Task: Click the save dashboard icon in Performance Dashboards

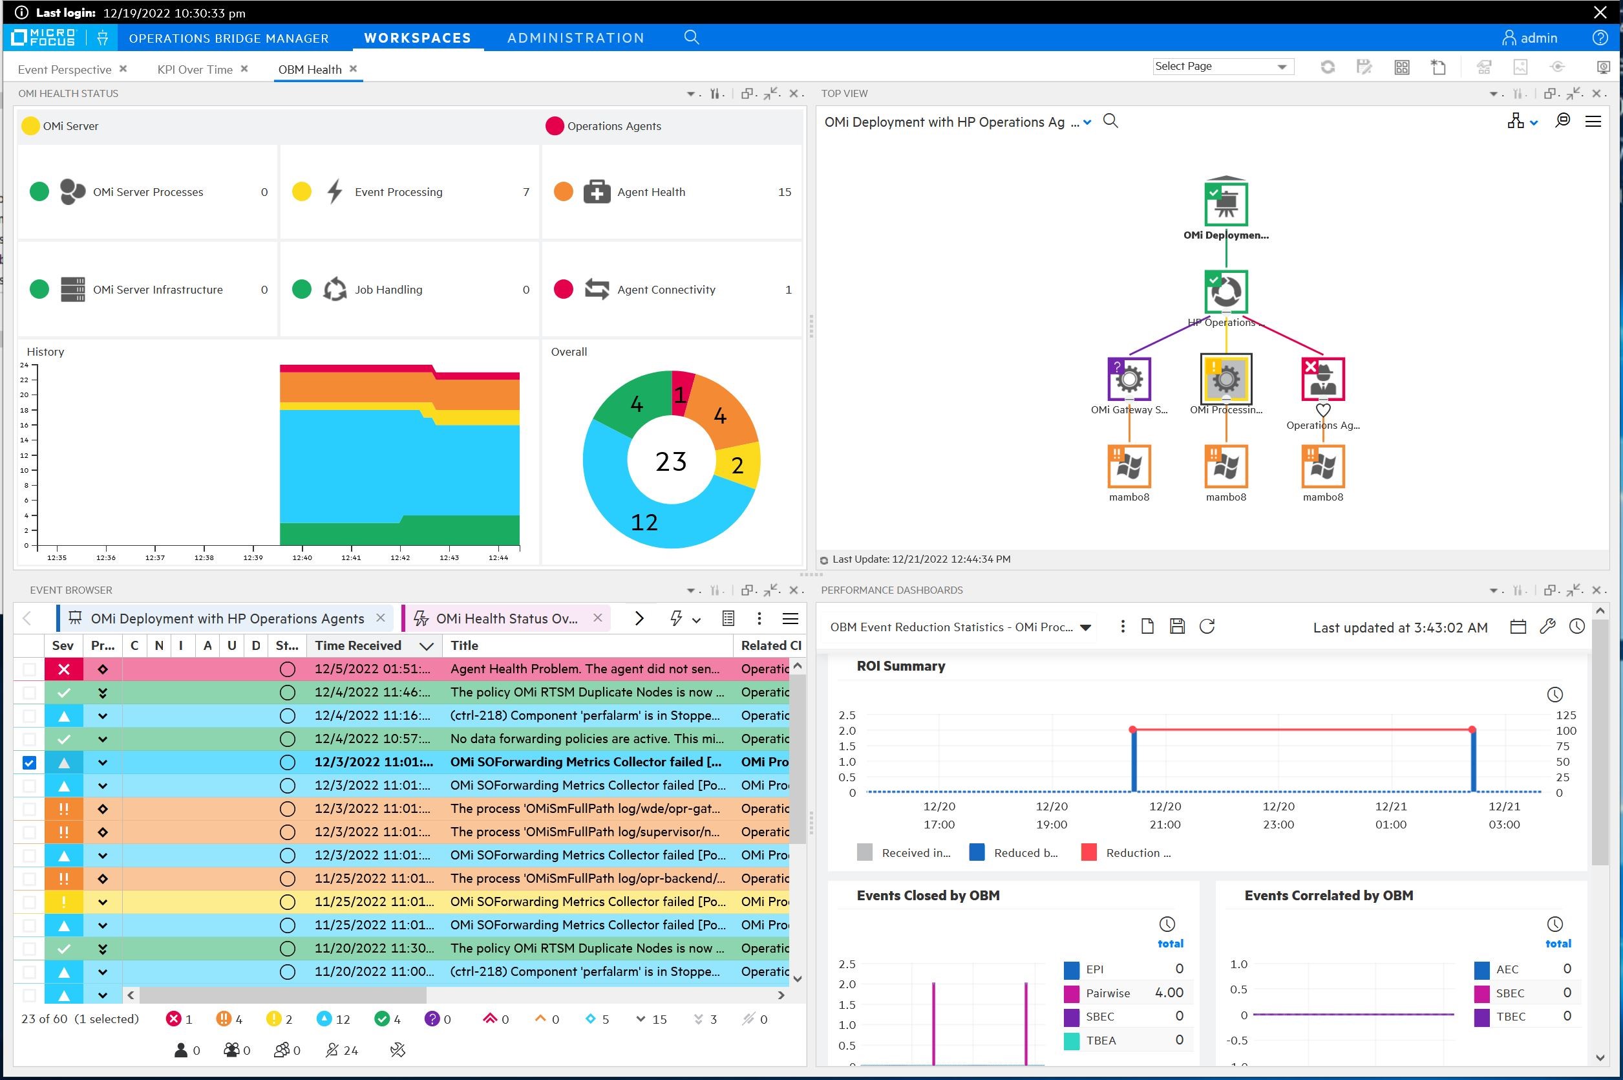Action: click(x=1178, y=627)
